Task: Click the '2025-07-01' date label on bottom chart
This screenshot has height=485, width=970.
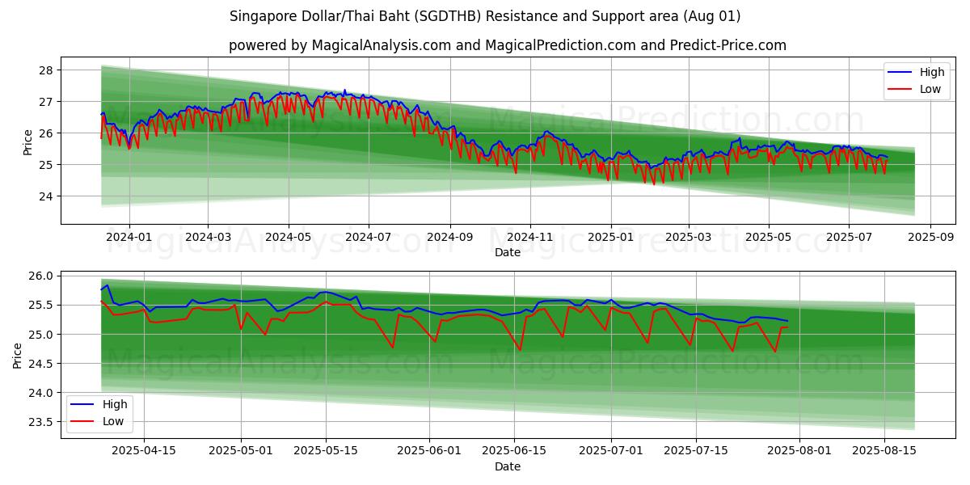Action: [x=612, y=451]
